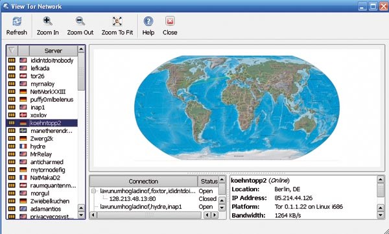Click the flag beside raumquantenm...
Viewport: 389px width, 234px height.
pos(23,185)
